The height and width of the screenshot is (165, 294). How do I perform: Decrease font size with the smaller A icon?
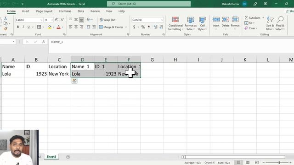[62, 20]
